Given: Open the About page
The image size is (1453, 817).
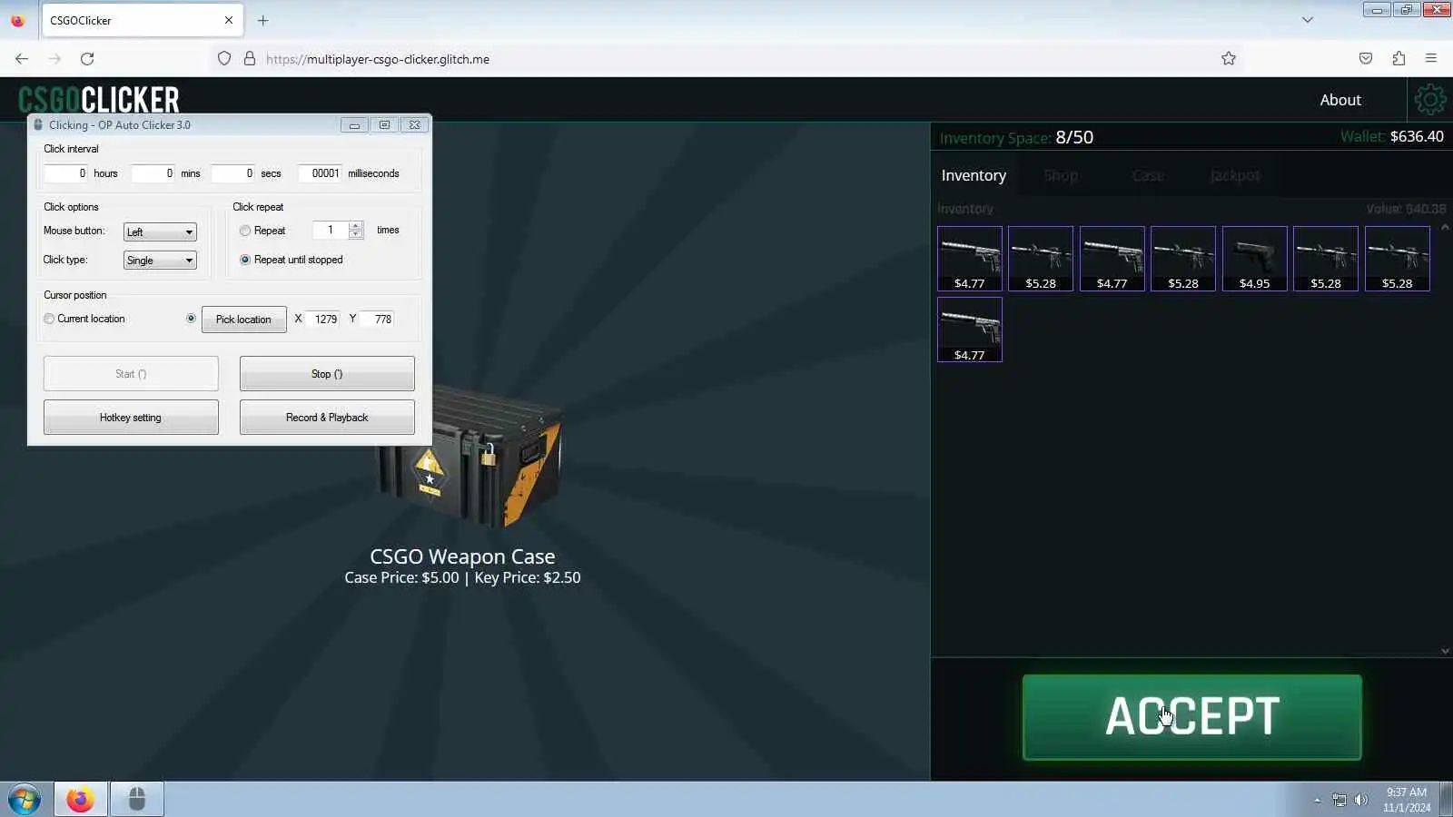Looking at the screenshot, I should (1340, 100).
